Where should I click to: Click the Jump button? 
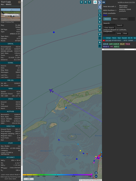(119, 33)
